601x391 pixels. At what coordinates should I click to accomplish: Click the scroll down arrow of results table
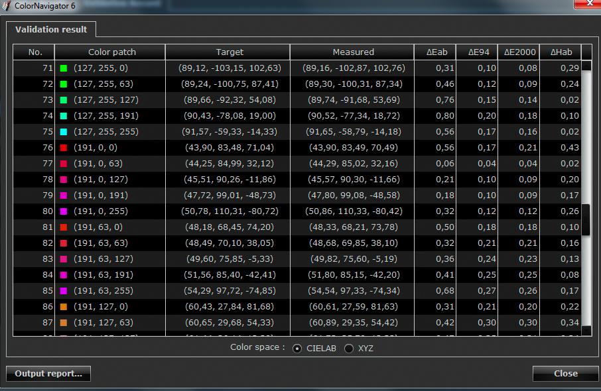tap(586, 331)
